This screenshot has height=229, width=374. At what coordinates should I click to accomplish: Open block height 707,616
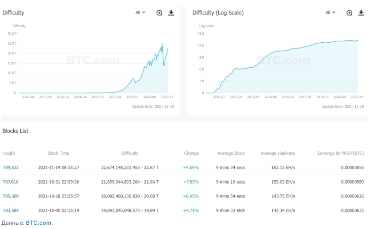click(10, 182)
